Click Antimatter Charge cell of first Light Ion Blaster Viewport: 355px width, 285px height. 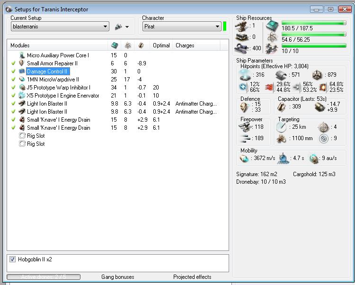[196, 104]
